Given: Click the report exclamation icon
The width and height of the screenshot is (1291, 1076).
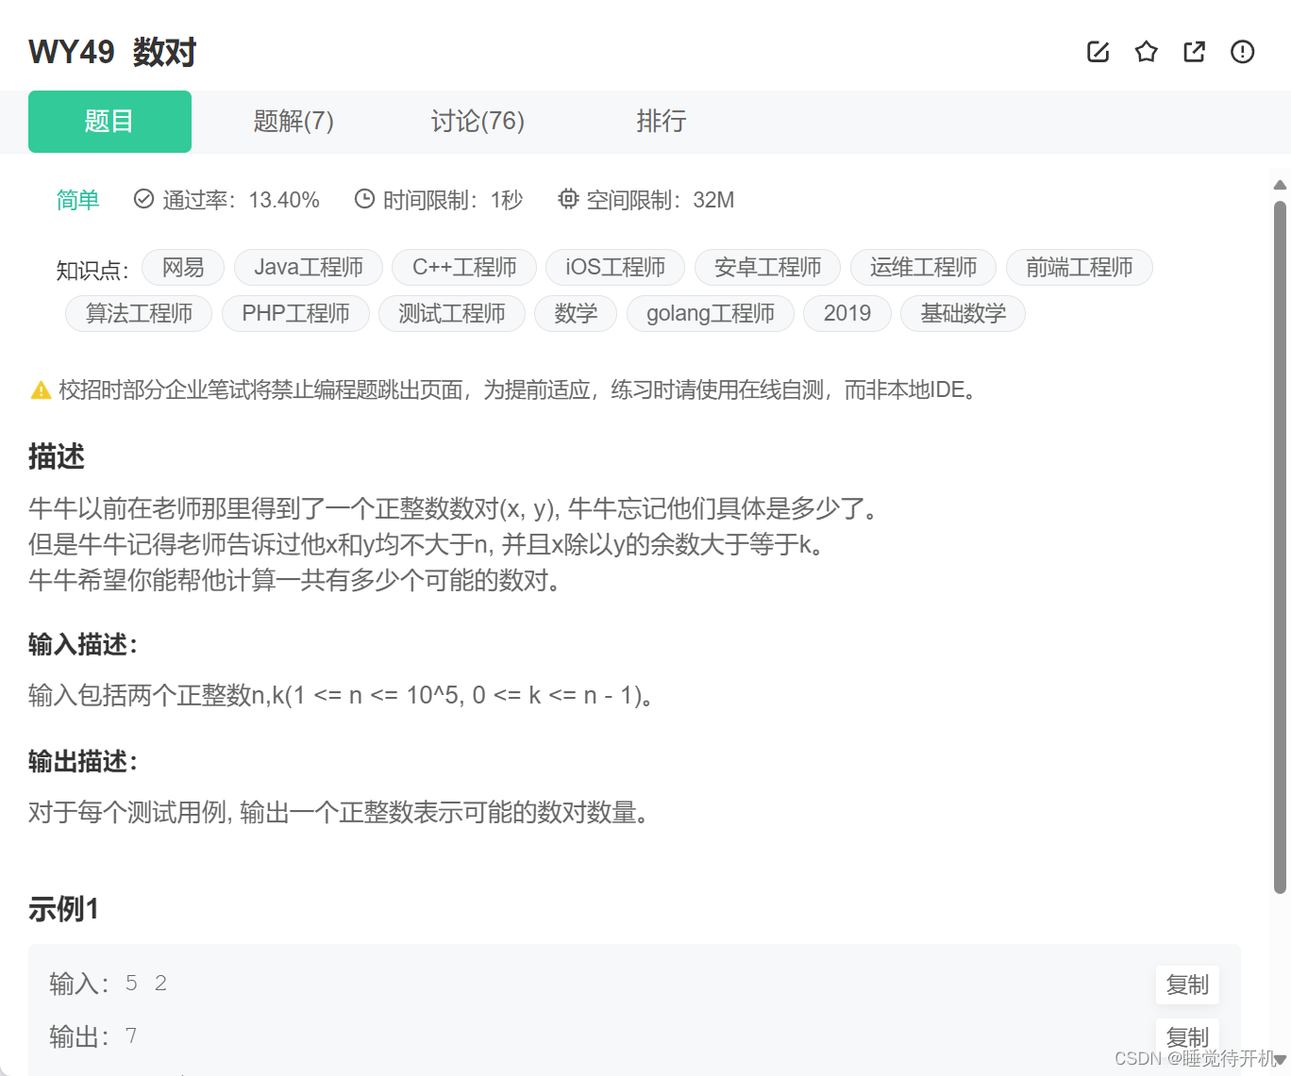Looking at the screenshot, I should tap(1242, 52).
